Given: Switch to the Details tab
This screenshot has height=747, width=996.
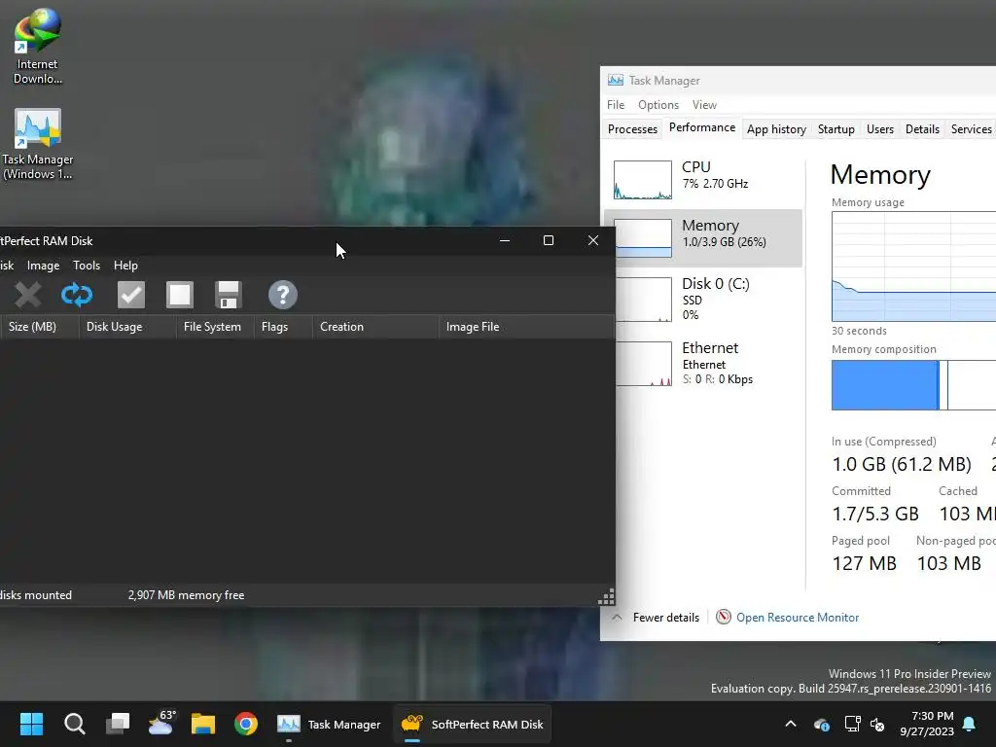Looking at the screenshot, I should [922, 129].
